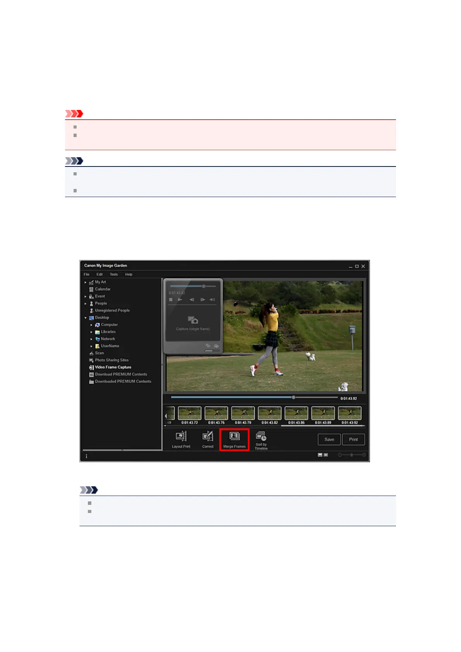The image size is (461, 652).
Task: Switch to thumbnail view in status bar
Action: tap(320, 455)
